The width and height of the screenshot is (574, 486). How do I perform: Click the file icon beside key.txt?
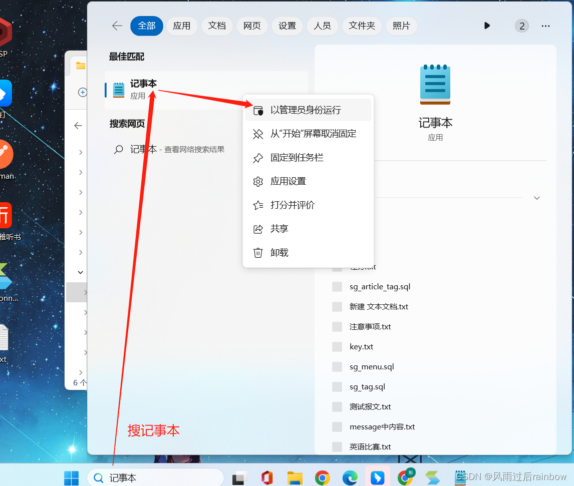tap(337, 347)
